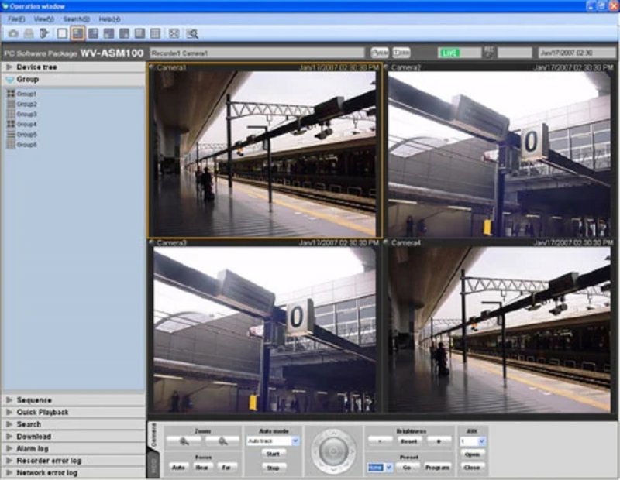Click the logout door icon in toolbar

(44, 33)
